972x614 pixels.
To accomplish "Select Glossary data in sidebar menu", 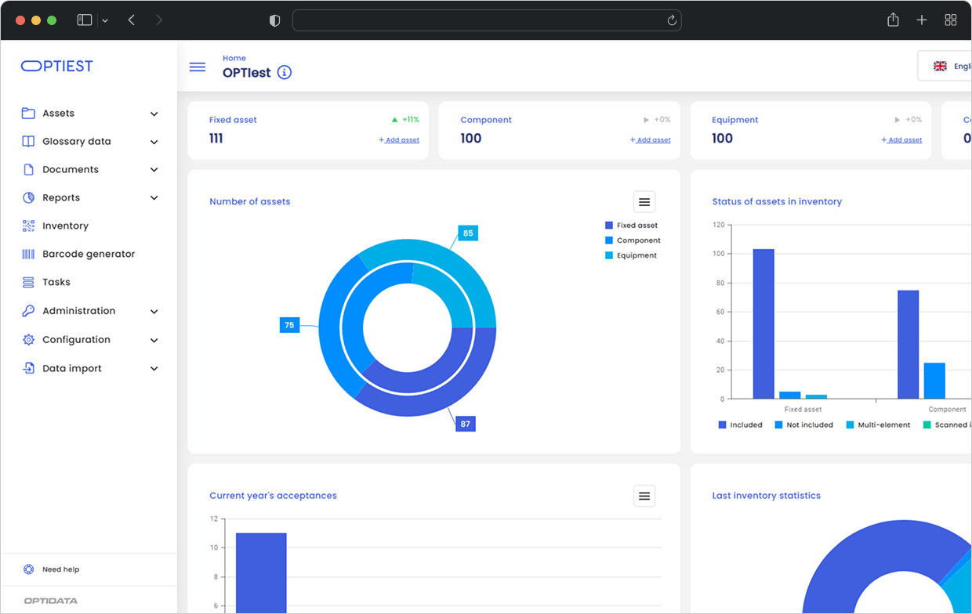I will tap(77, 142).
